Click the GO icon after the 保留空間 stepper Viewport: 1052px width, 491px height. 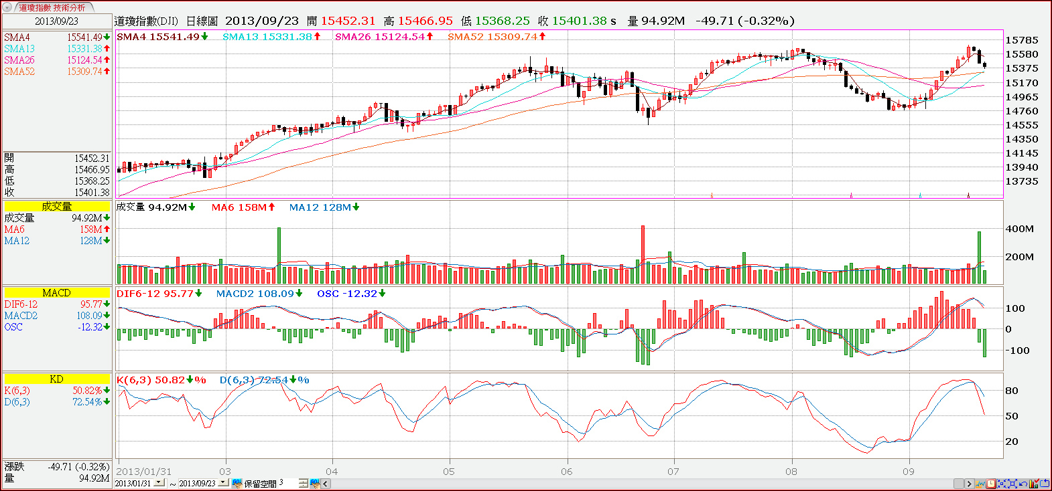(315, 483)
